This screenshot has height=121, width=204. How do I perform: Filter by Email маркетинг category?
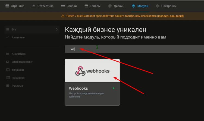point(22,62)
